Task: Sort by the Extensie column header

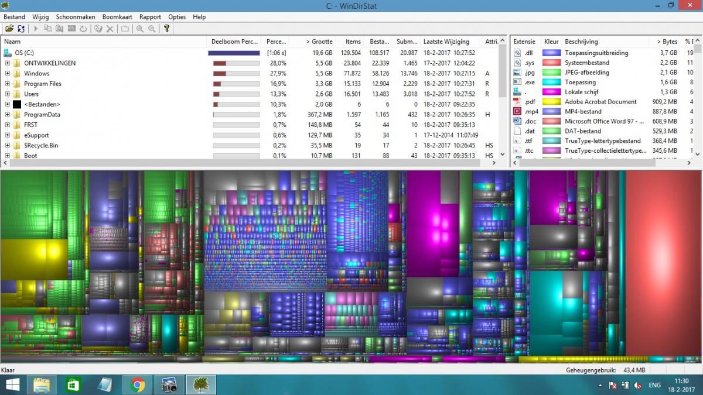Action: pyautogui.click(x=525, y=42)
